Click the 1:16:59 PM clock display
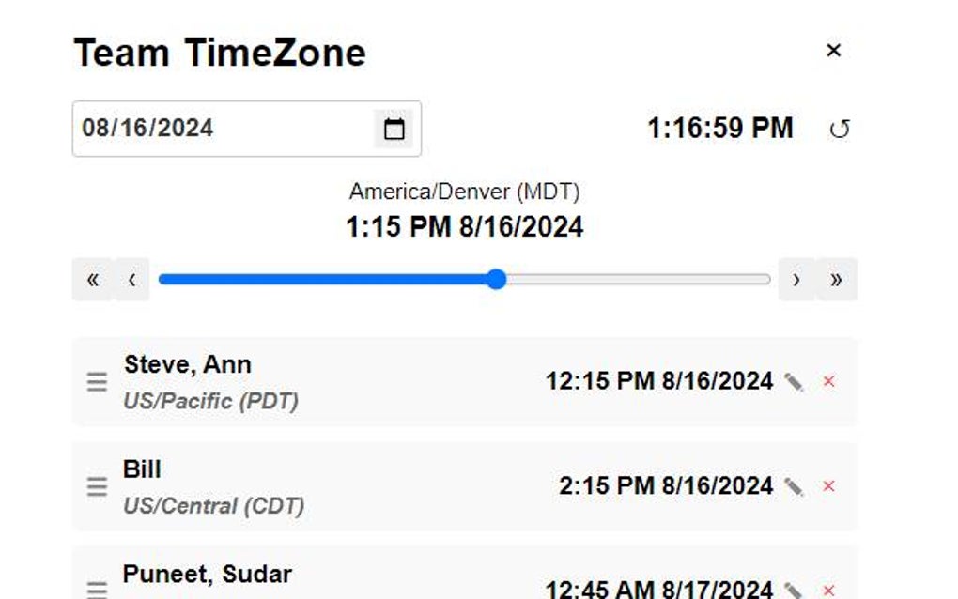 tap(719, 127)
